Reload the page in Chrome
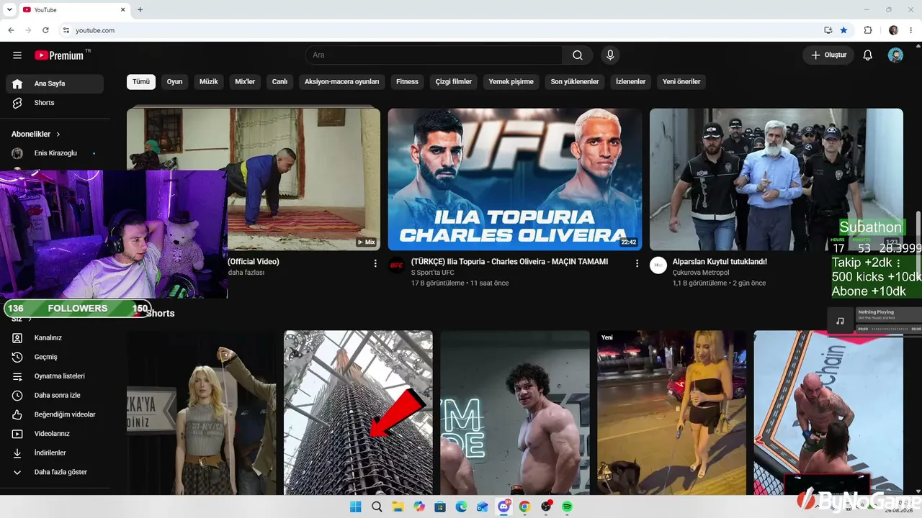Viewport: 922px width, 518px height. point(45,30)
